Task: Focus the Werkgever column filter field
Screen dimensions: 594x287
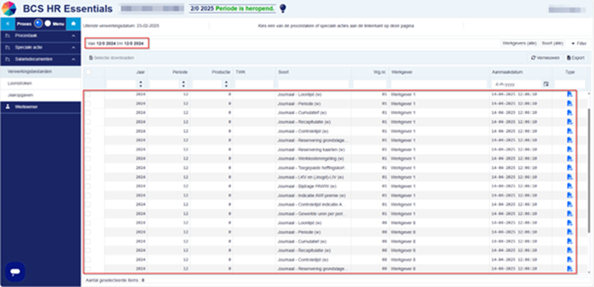Action: [439, 84]
